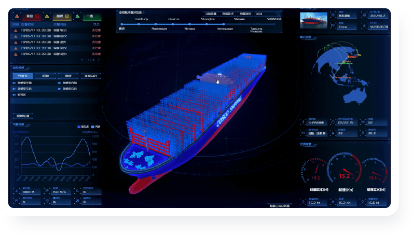Click the green general alert triangle icon
Screen dimensions: 413x236
pyautogui.click(x=77, y=16)
